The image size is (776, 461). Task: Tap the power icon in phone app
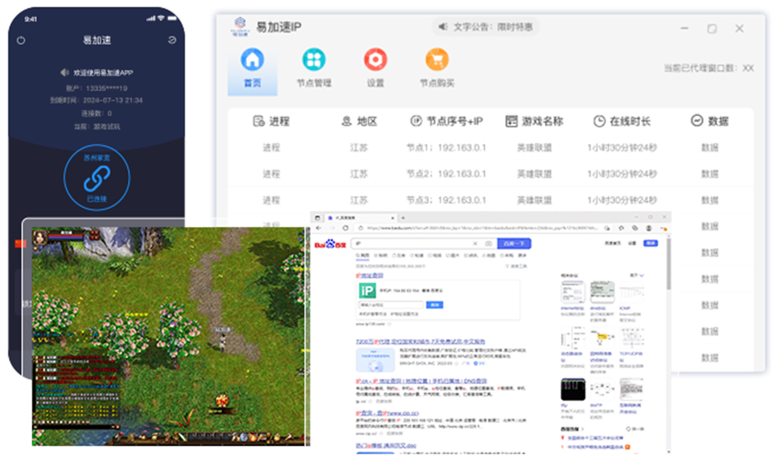(21, 40)
